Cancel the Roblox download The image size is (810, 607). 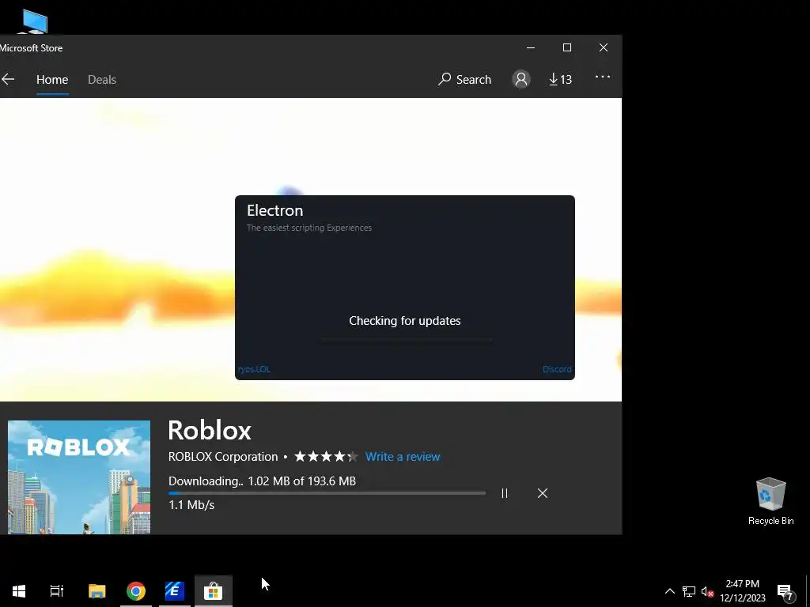click(x=543, y=493)
